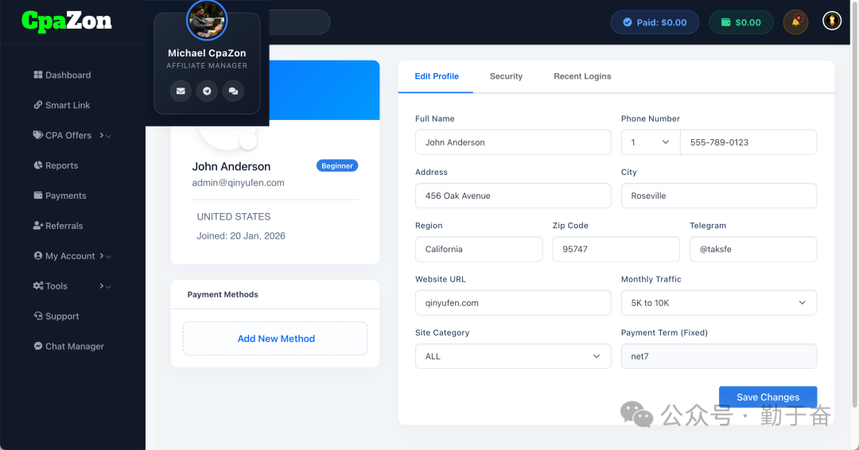Click the profile photo edit circle
This screenshot has width=859, height=450.
248,142
